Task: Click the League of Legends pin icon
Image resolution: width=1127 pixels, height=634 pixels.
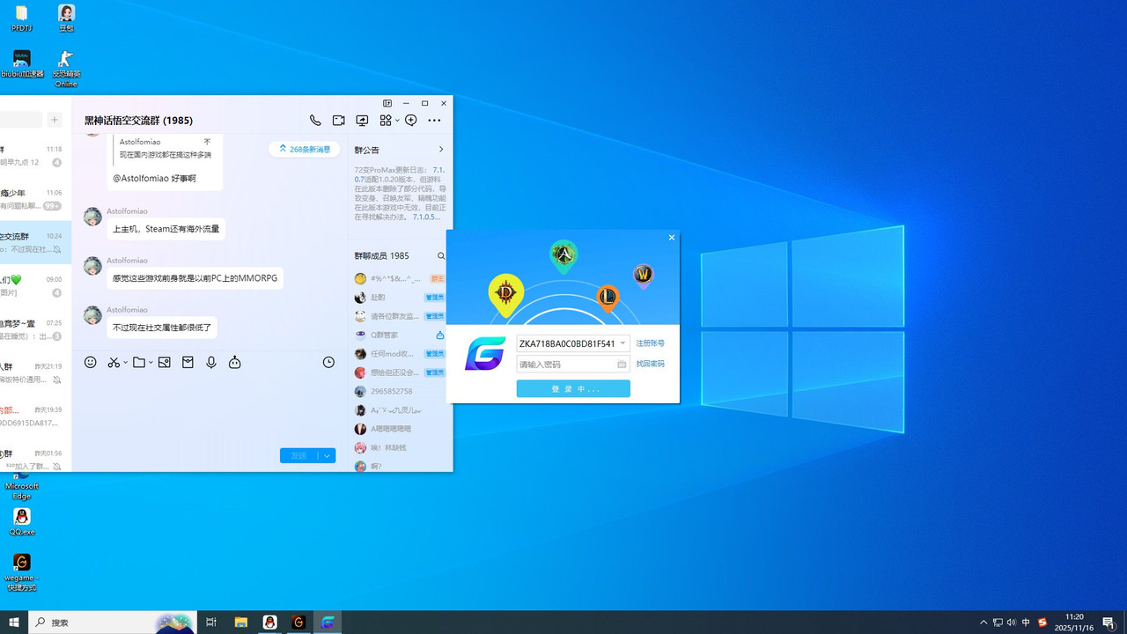Action: click(x=608, y=299)
